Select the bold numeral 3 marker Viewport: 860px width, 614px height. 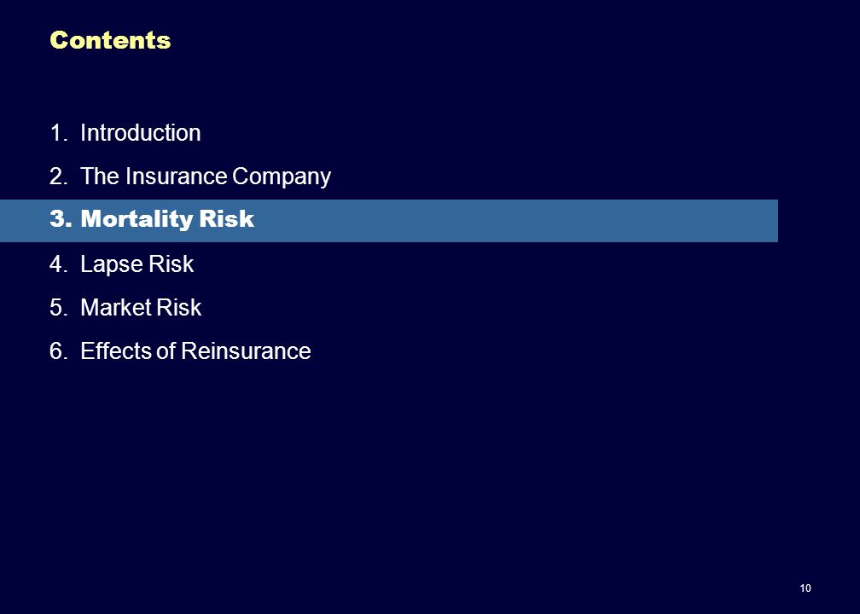pos(61,218)
